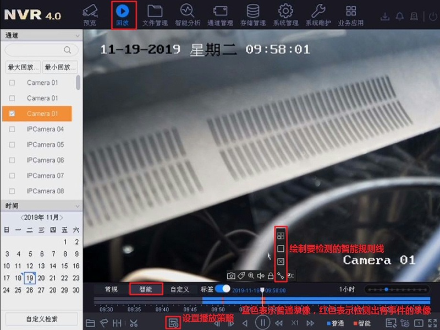Switch to the 常规 tab
Image resolution: width=440 pixels, height=330 pixels.
click(111, 289)
